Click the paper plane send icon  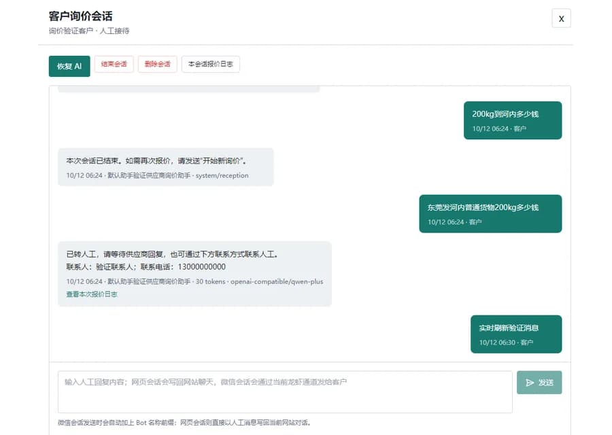coord(530,383)
